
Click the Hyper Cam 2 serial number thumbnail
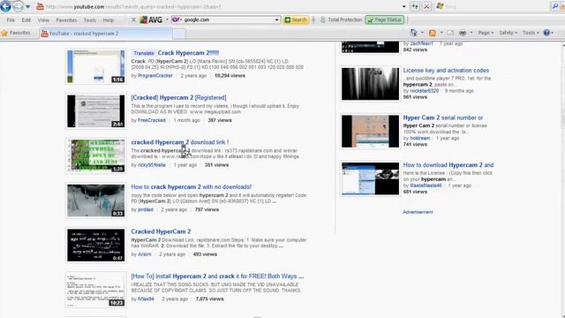(x=371, y=132)
